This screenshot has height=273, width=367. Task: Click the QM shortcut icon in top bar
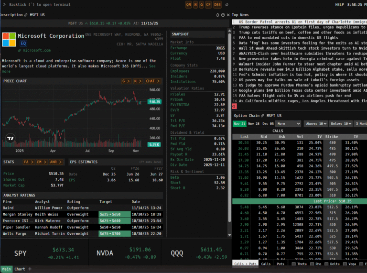click(188, 4)
